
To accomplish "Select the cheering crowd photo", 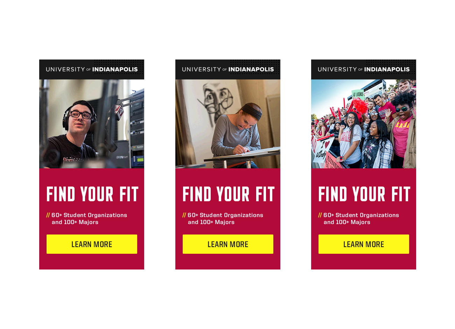I will [364, 124].
